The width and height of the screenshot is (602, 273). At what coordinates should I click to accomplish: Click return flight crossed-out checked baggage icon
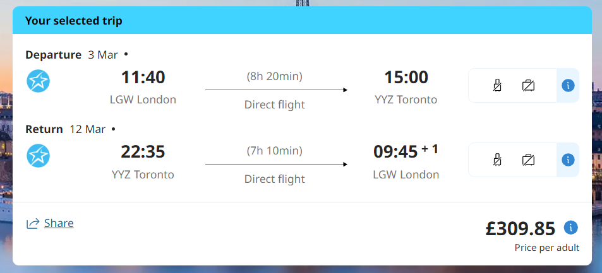pos(529,160)
